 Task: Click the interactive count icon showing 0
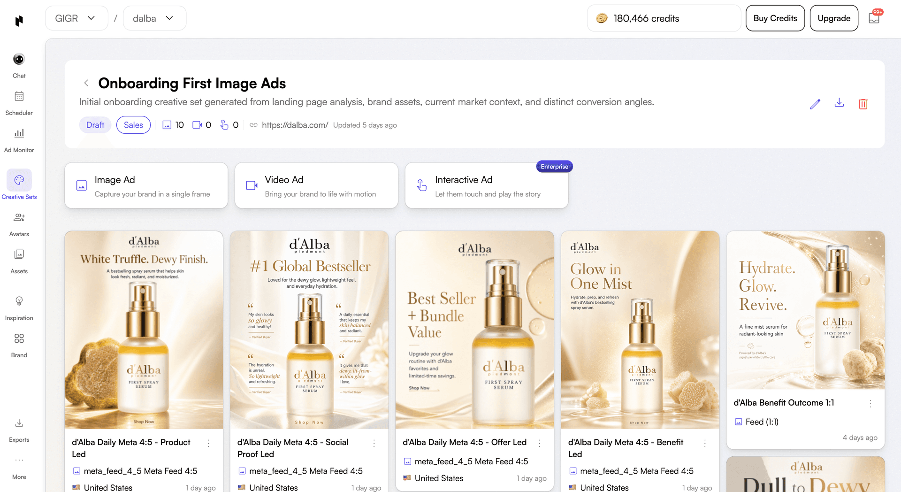(x=224, y=125)
